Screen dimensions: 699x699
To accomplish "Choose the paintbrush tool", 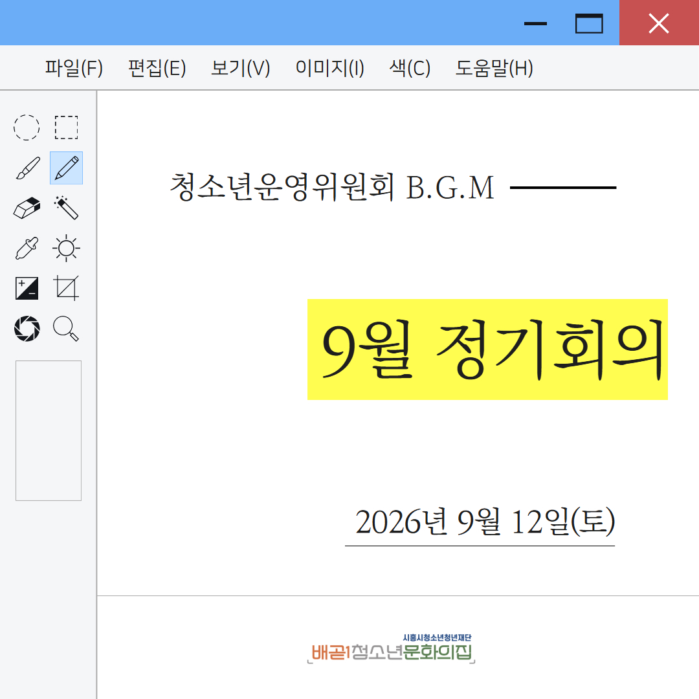I will pyautogui.click(x=27, y=168).
